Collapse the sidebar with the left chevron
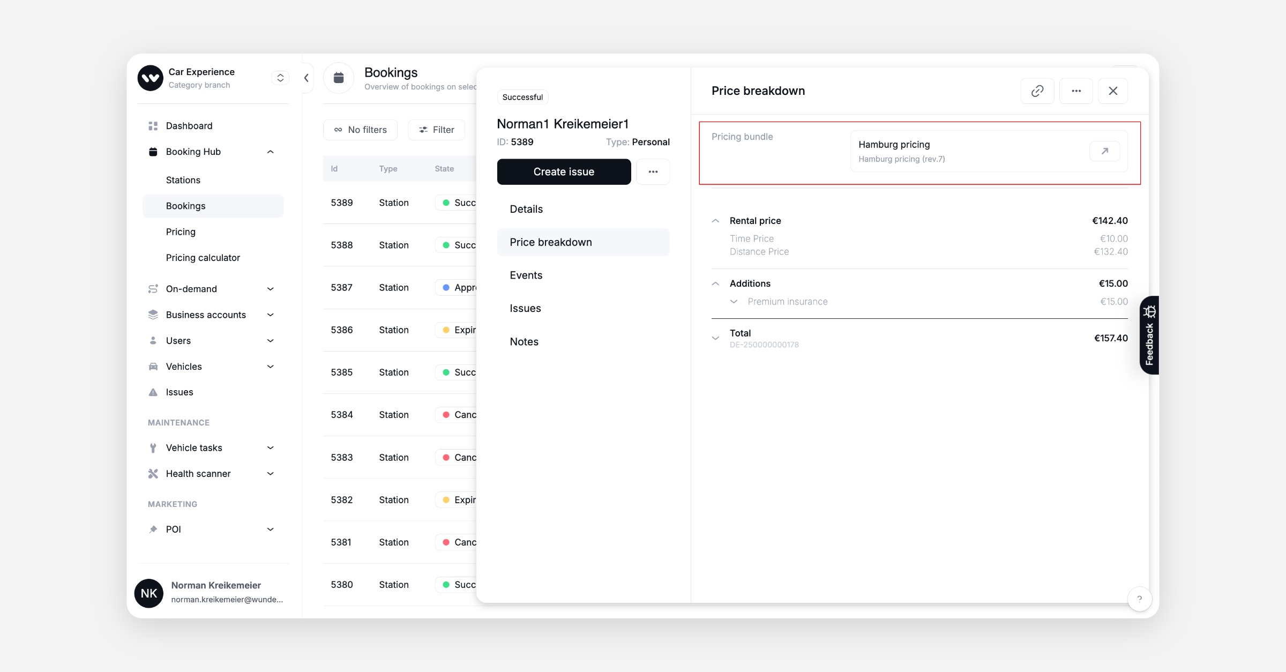 pyautogui.click(x=306, y=78)
